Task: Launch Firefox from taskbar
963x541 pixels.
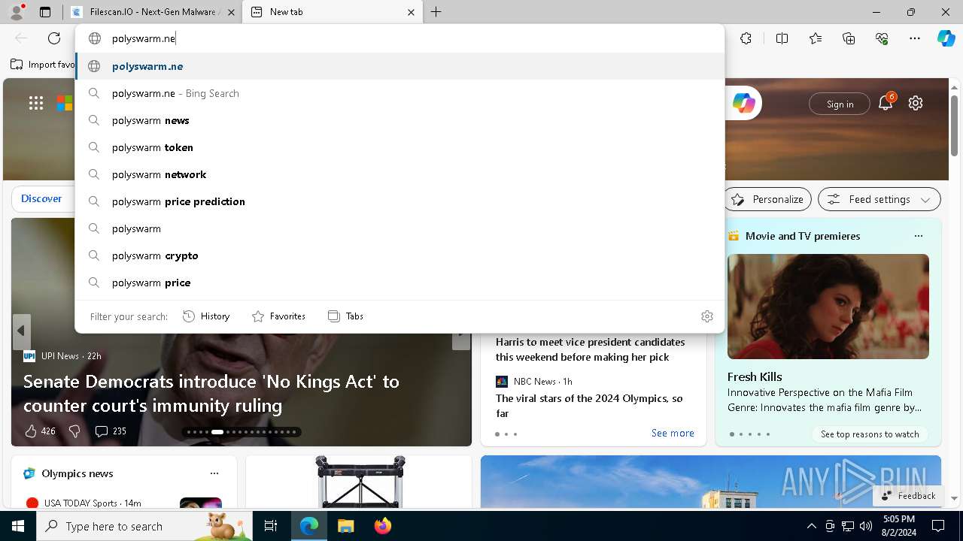Action: pos(382,526)
